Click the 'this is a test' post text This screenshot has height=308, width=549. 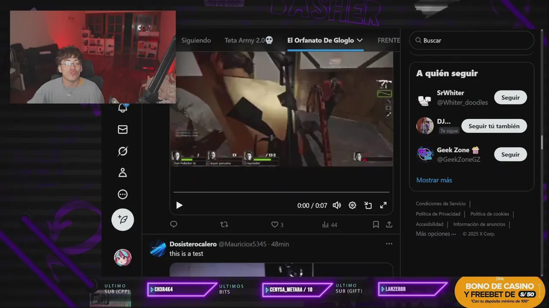tap(186, 254)
